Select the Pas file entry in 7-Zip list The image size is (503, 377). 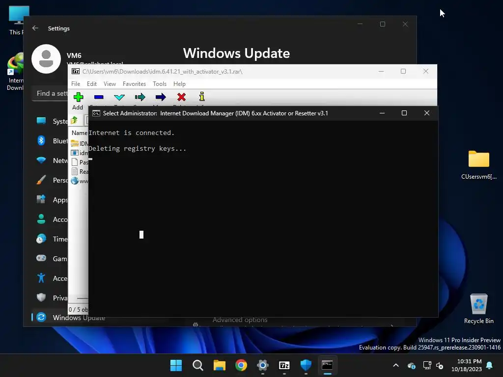tap(79, 162)
